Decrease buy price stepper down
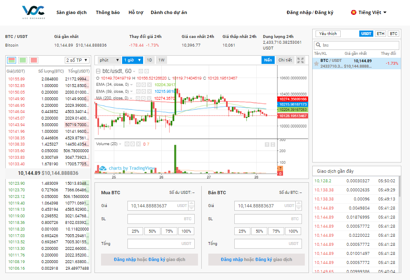410x280 pixels. (x=191, y=208)
